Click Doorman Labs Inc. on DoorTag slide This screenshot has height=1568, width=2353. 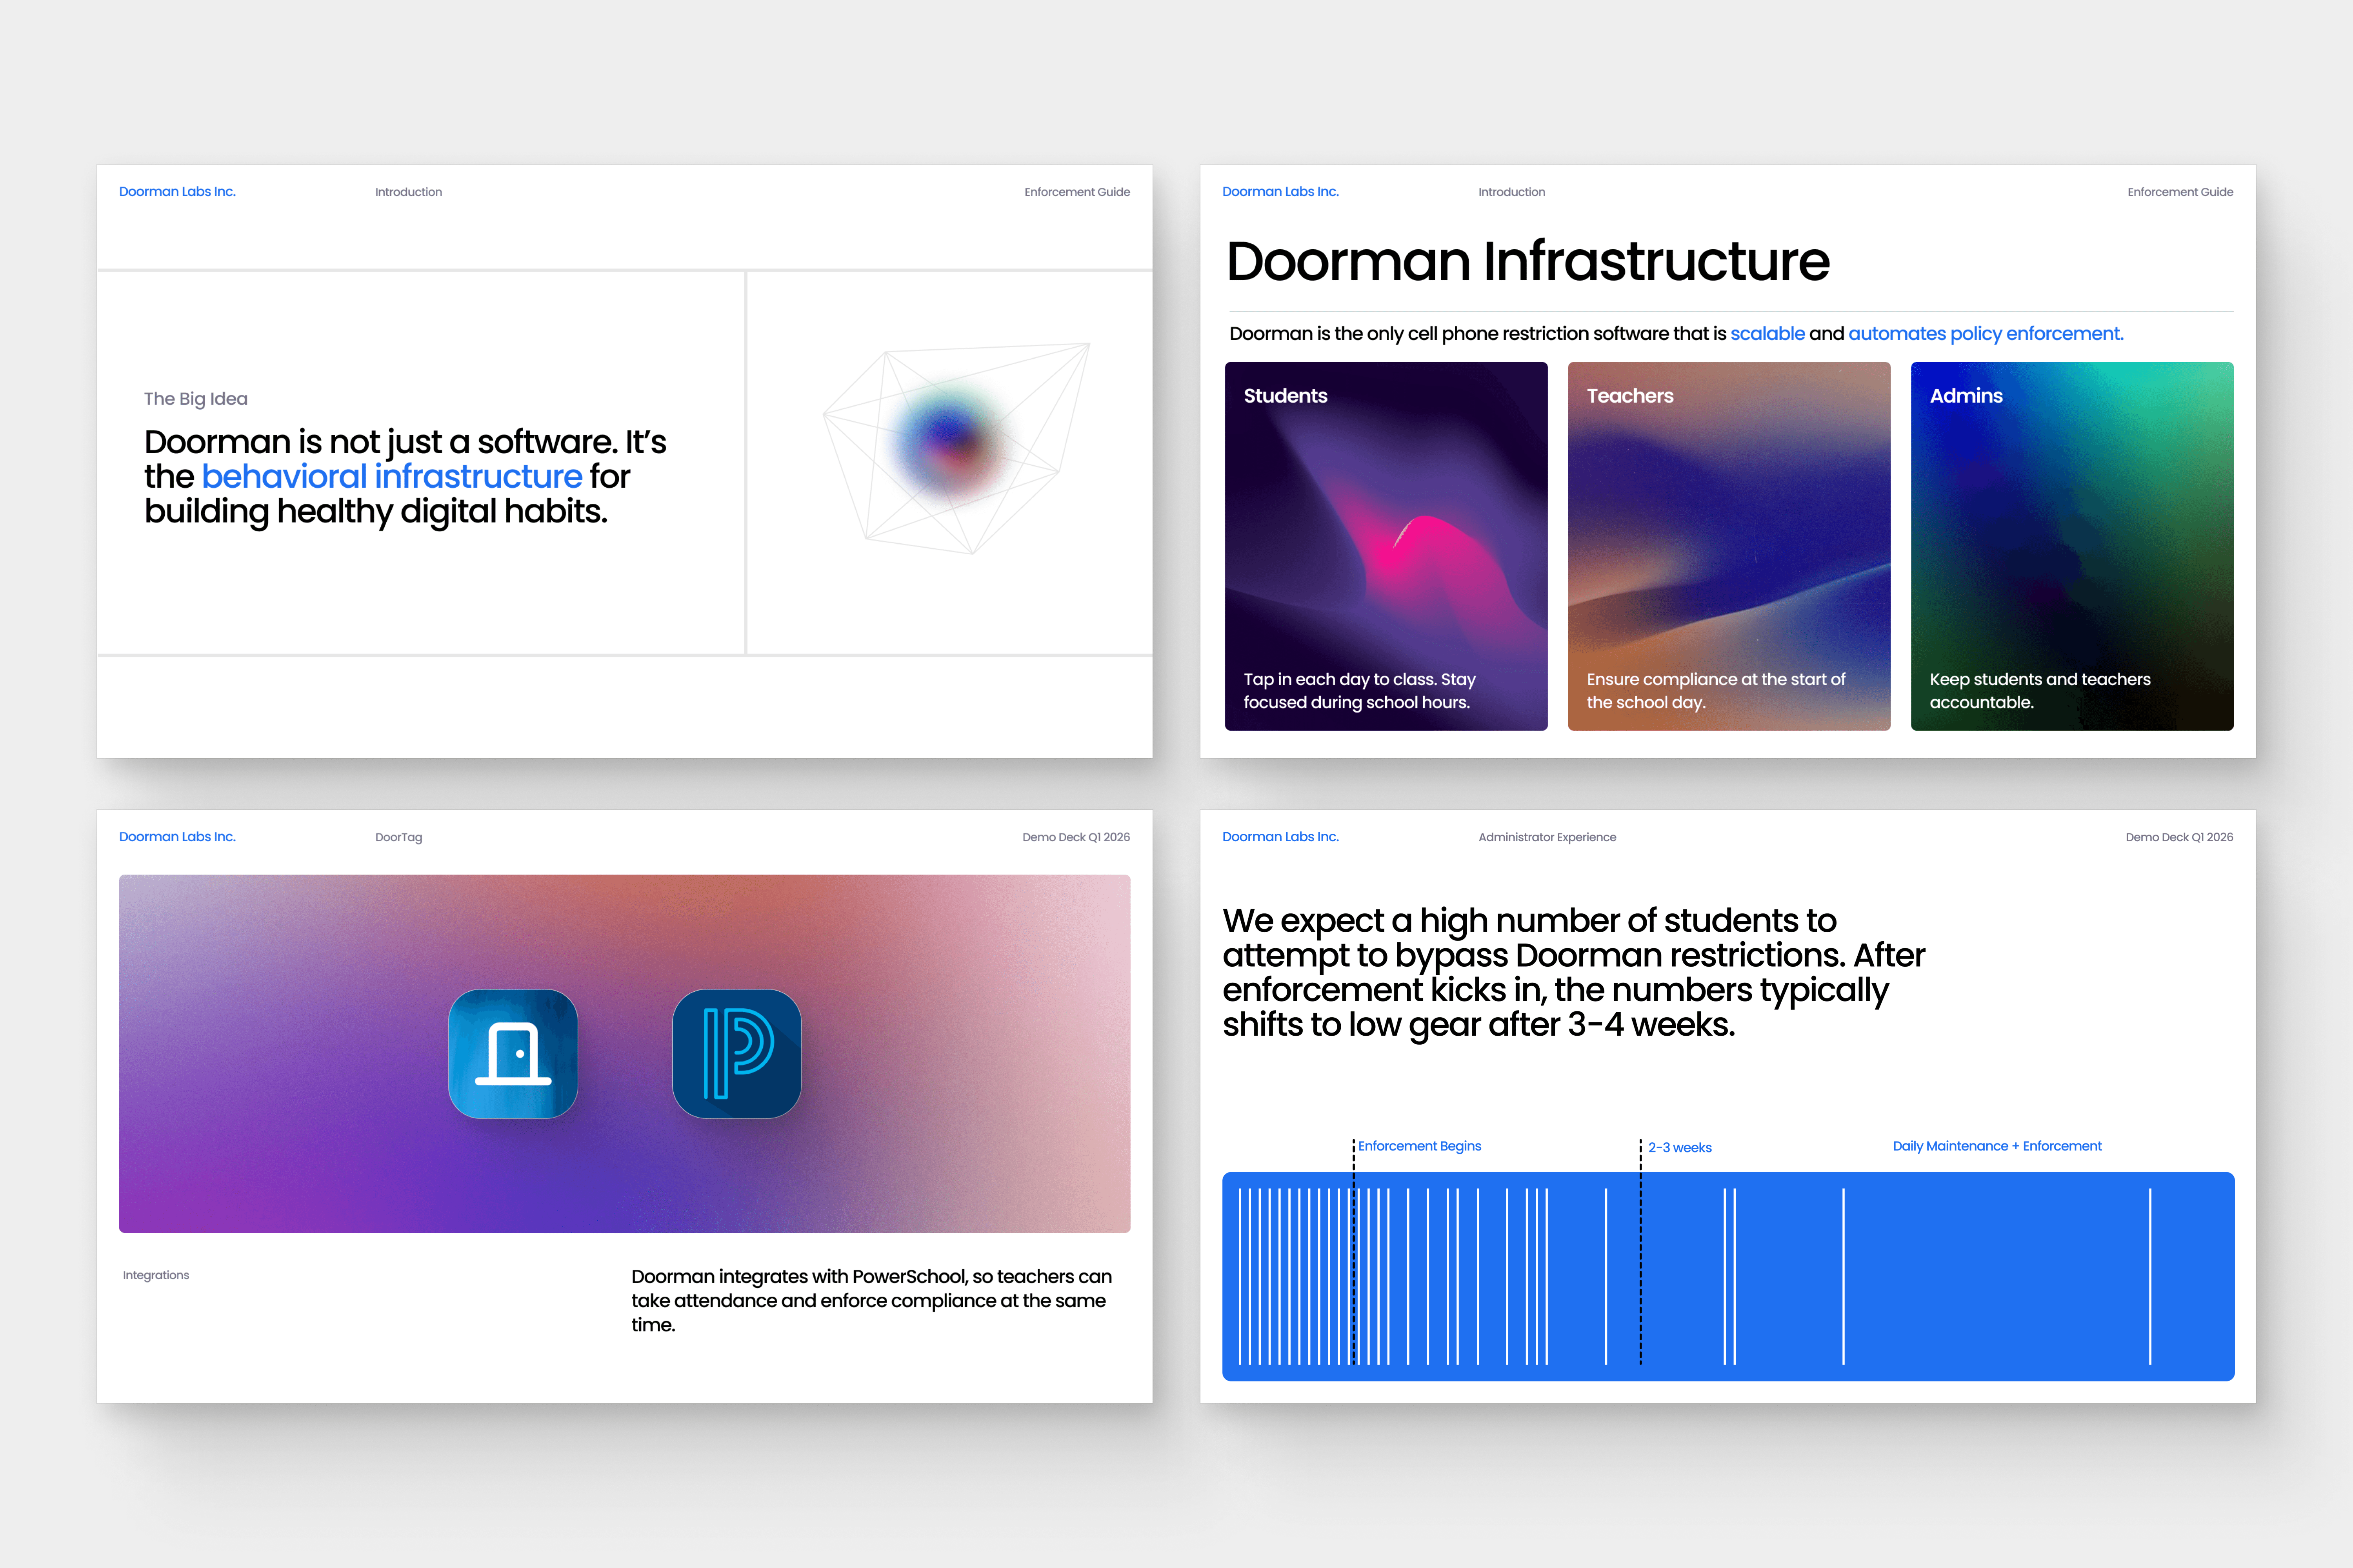tap(177, 837)
